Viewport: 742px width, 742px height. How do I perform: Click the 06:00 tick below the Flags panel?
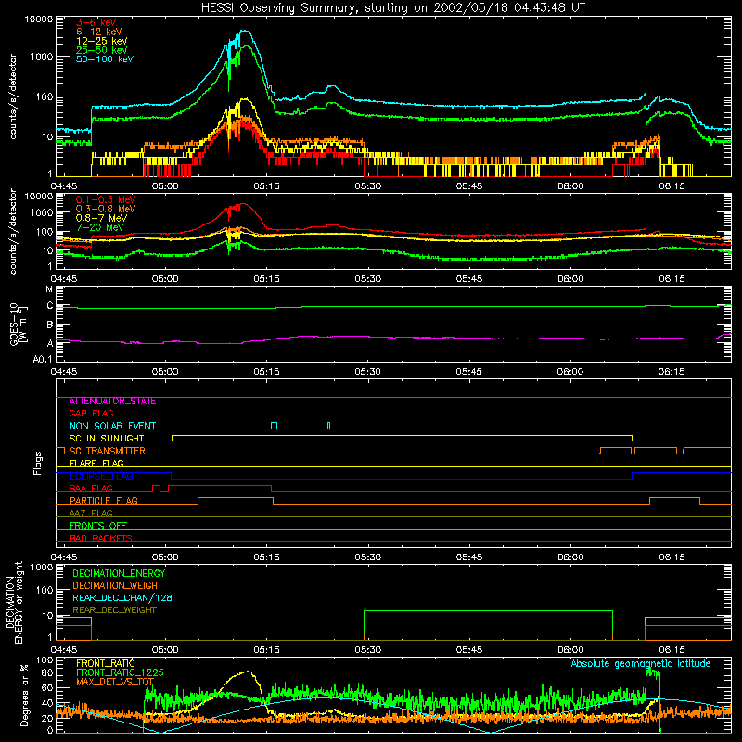[570, 557]
